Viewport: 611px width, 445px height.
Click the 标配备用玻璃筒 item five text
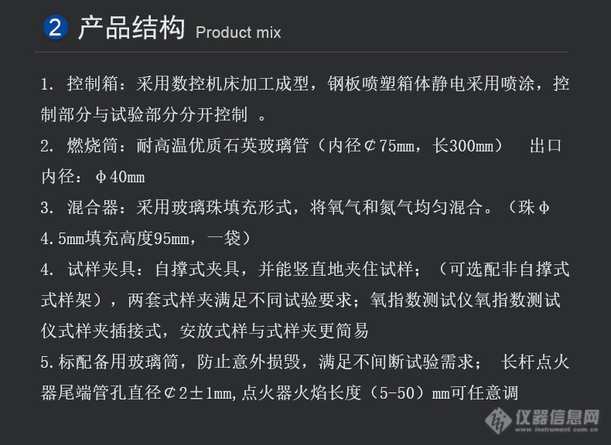tap(118, 362)
